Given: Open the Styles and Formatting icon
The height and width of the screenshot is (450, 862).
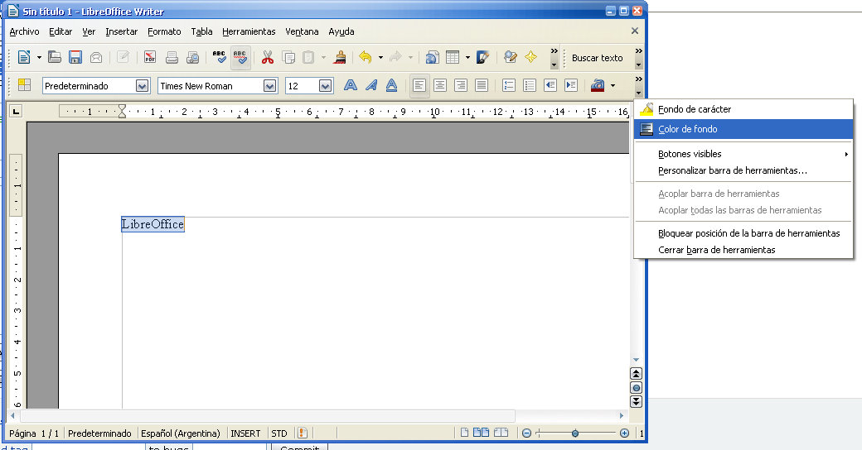Looking at the screenshot, I should (x=24, y=85).
